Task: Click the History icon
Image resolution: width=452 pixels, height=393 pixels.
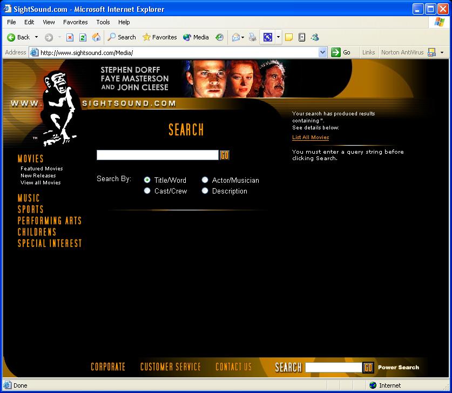Action: pos(220,37)
